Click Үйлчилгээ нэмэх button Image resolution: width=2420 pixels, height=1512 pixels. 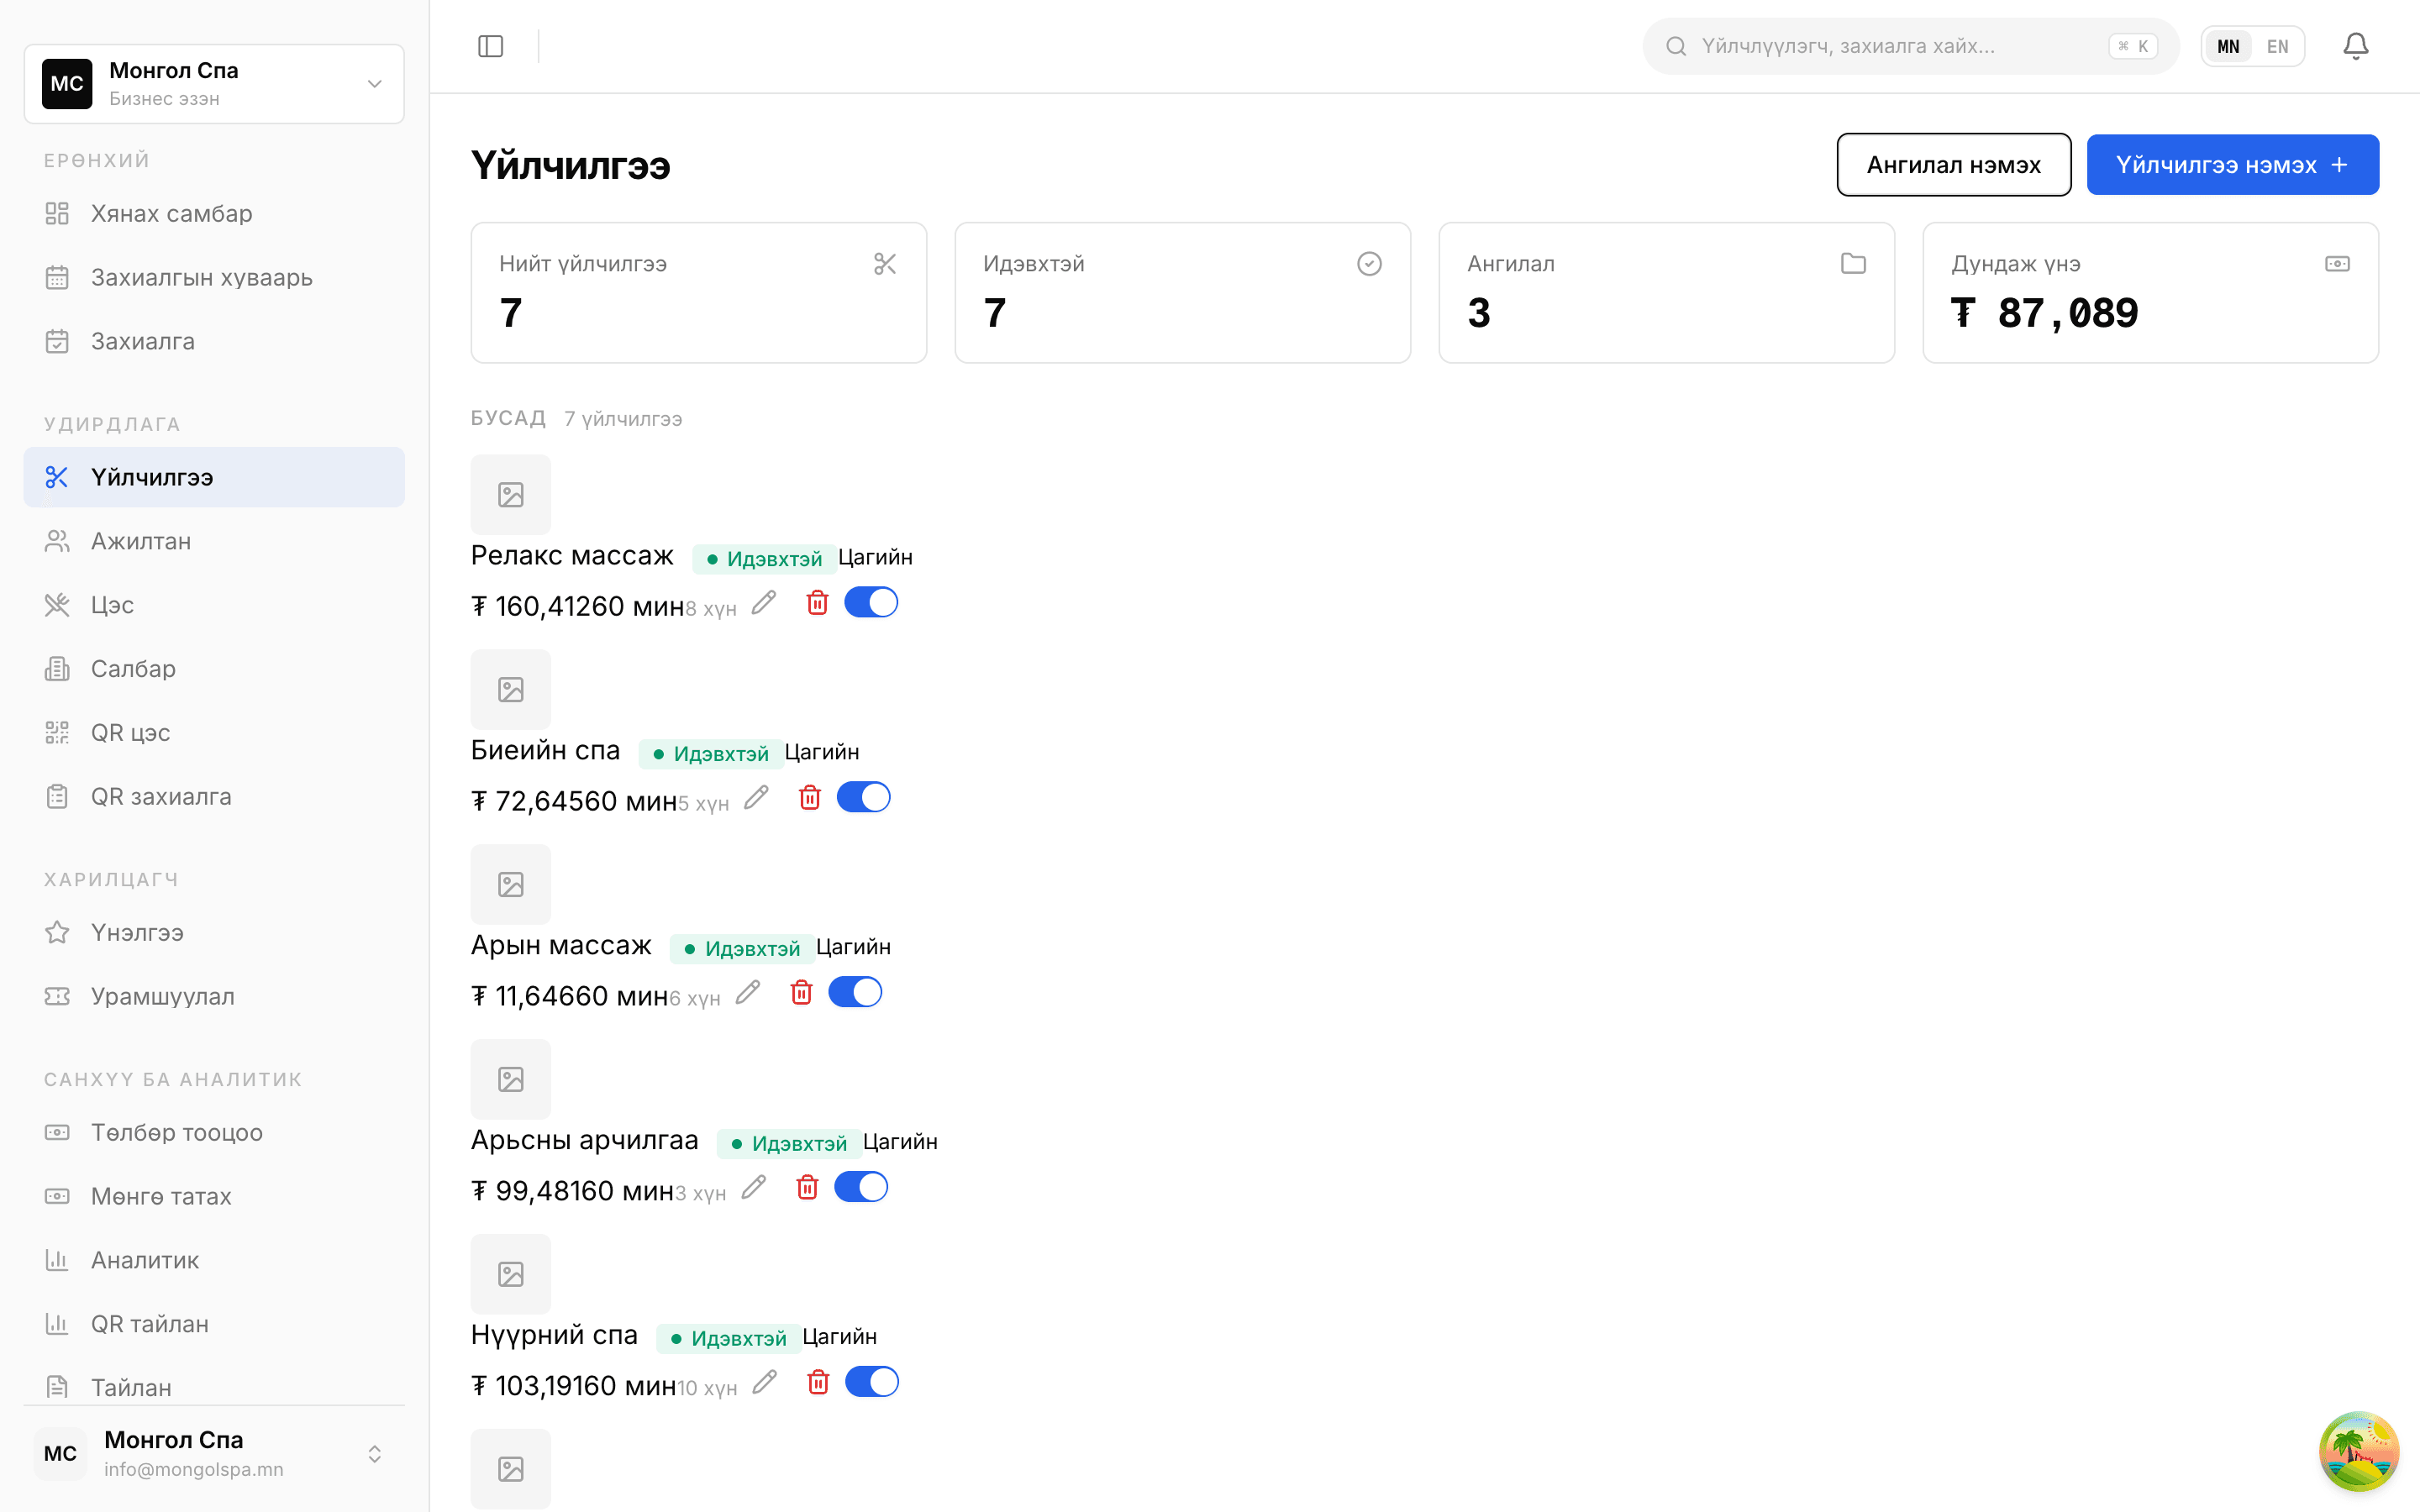click(x=2232, y=165)
